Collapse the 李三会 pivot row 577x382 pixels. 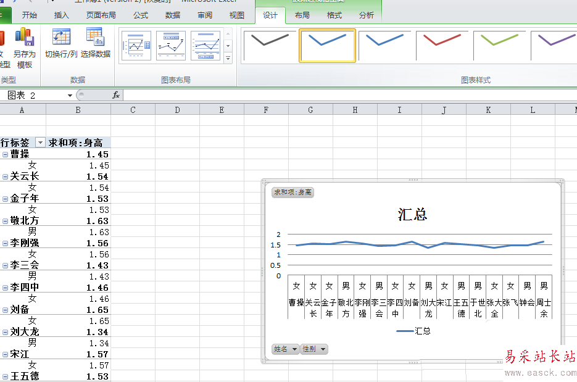5,265
